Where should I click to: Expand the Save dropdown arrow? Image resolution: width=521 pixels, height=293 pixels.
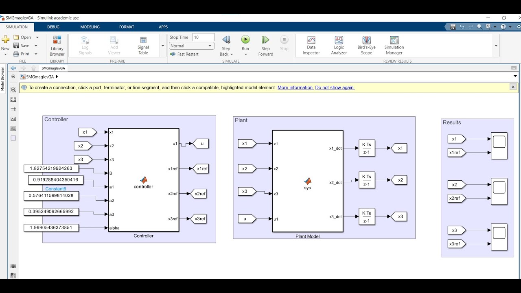pyautogui.click(x=37, y=46)
